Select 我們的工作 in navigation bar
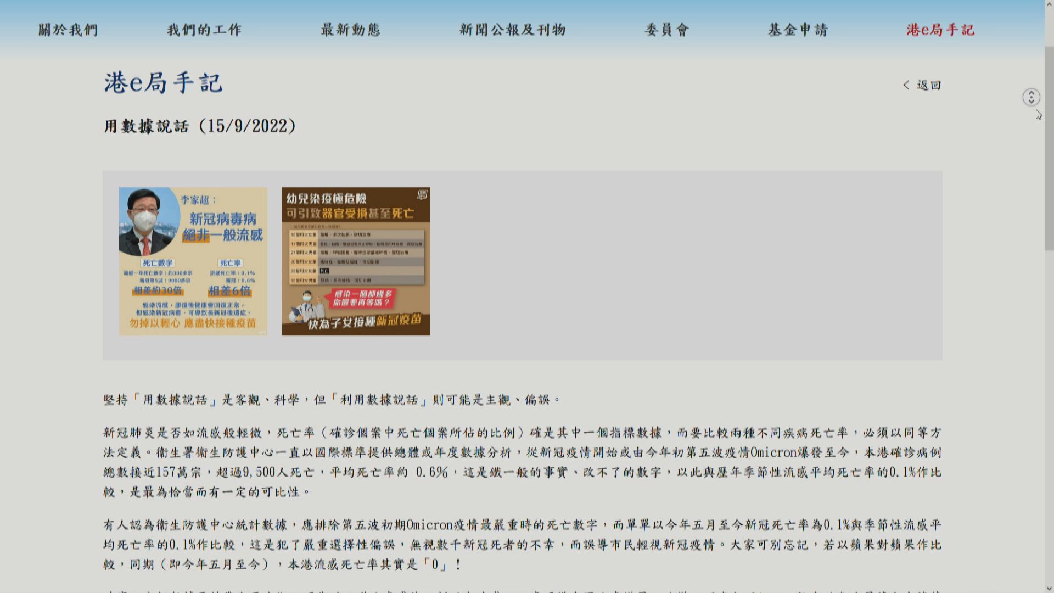This screenshot has height=593, width=1054. [204, 30]
